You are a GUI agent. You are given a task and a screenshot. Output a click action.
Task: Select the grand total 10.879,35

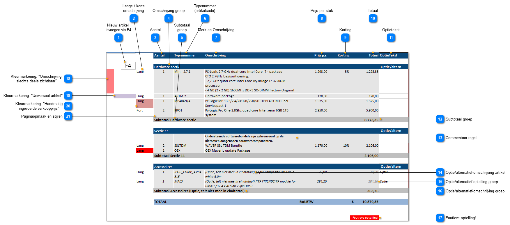370,202
